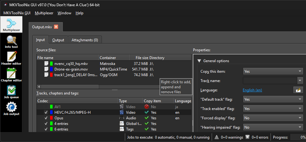Open the Default track flag dropdown
This screenshot has width=306, height=142.
(x=273, y=99)
